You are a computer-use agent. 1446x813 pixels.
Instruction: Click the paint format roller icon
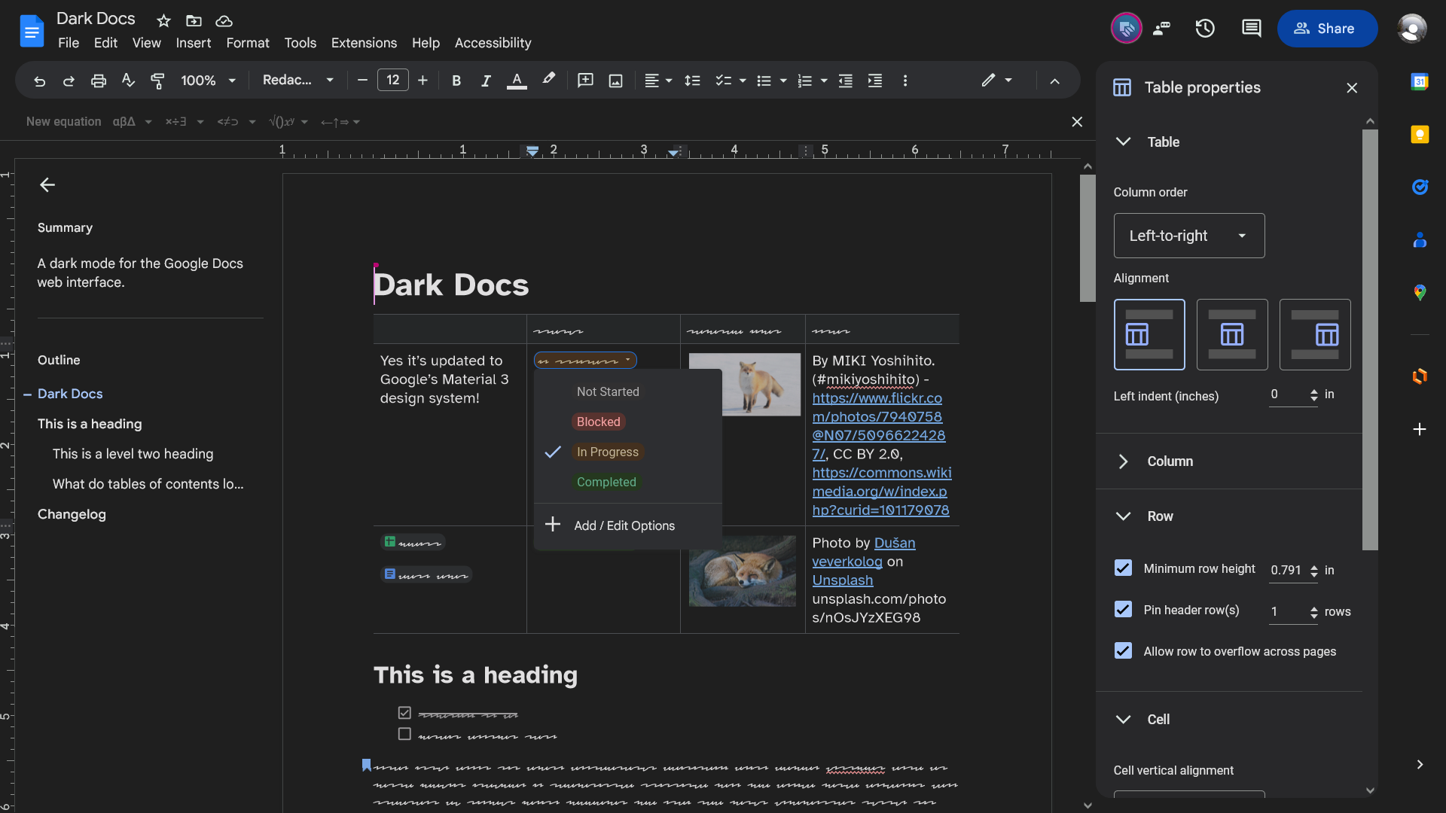pyautogui.click(x=157, y=81)
